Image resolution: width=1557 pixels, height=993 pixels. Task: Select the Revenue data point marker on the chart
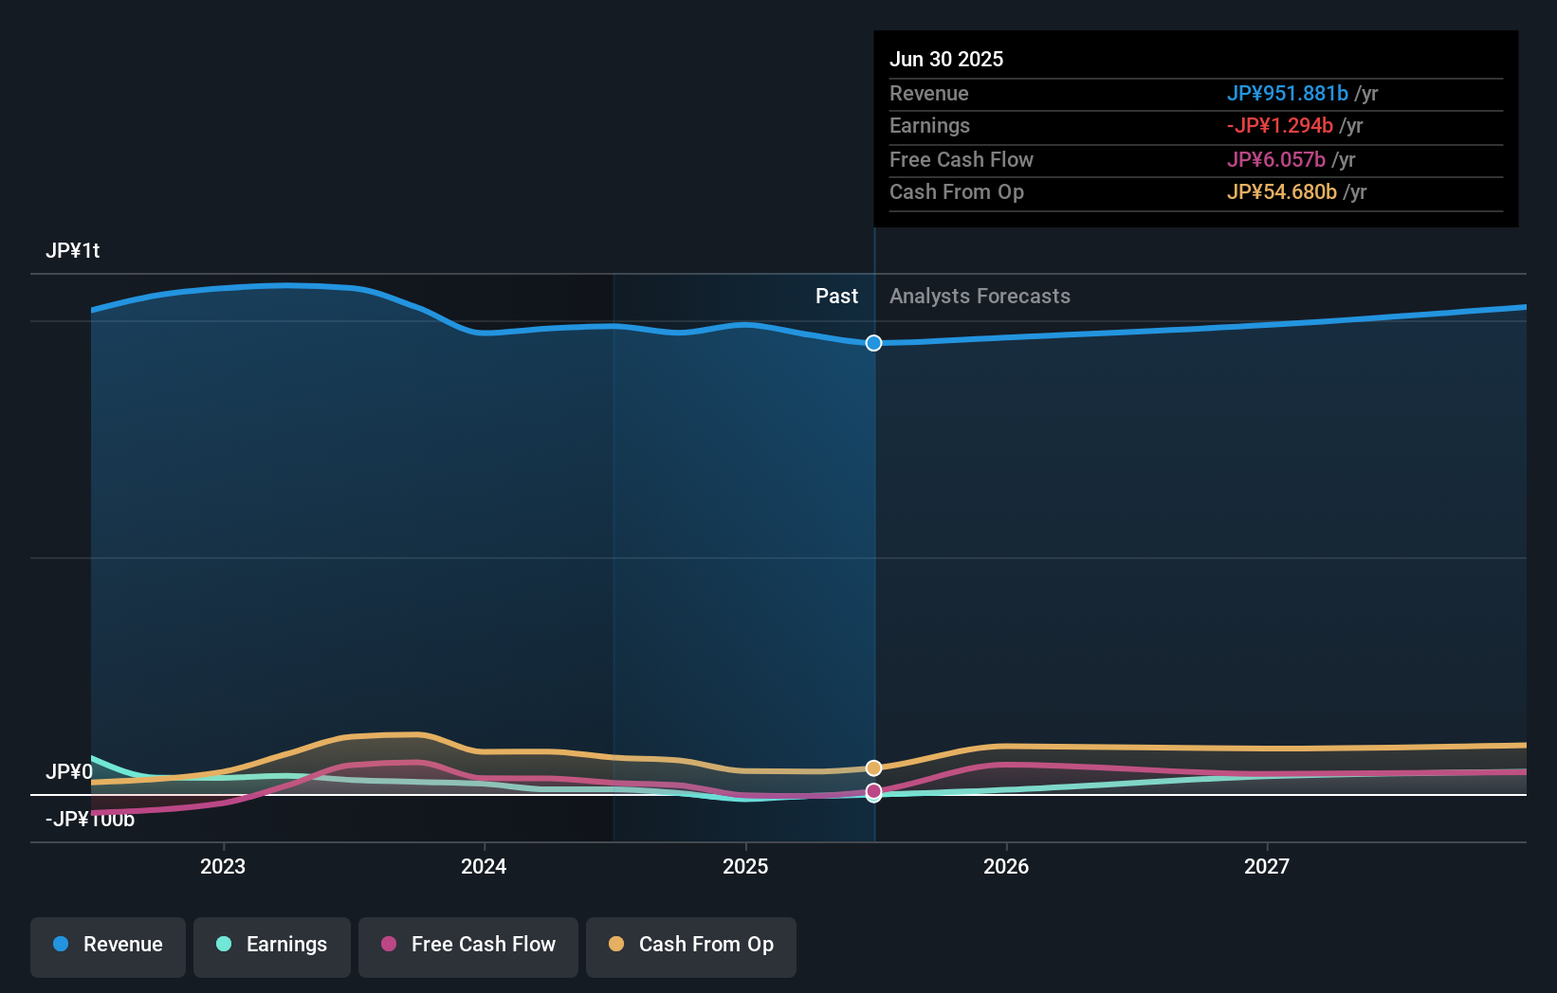[x=873, y=343]
